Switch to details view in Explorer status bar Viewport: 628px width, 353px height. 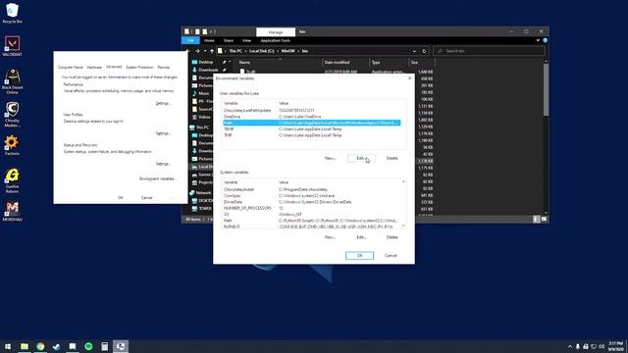click(x=537, y=219)
